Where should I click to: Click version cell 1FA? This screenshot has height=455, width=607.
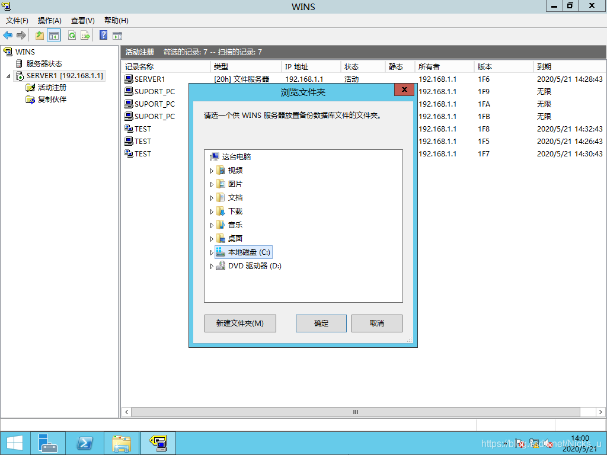coord(484,104)
